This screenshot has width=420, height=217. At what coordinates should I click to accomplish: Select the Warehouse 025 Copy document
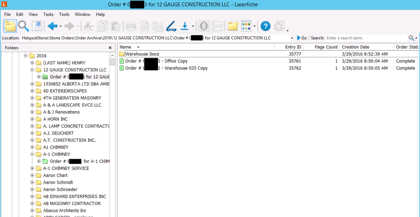(x=268, y=68)
